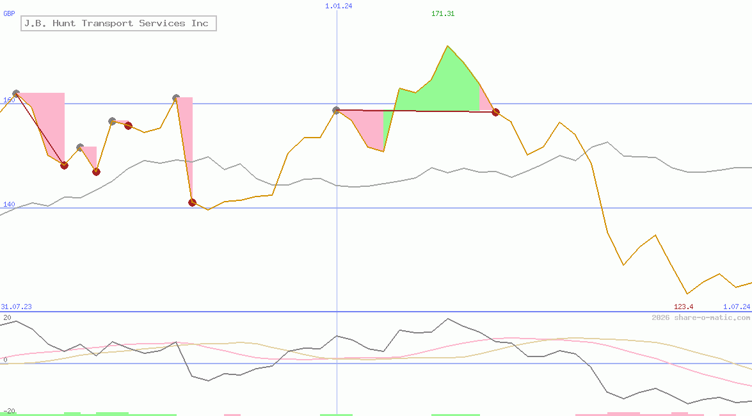Click the J.B. Hunt Transport Services Inc title box
The image size is (752, 416).
(118, 24)
